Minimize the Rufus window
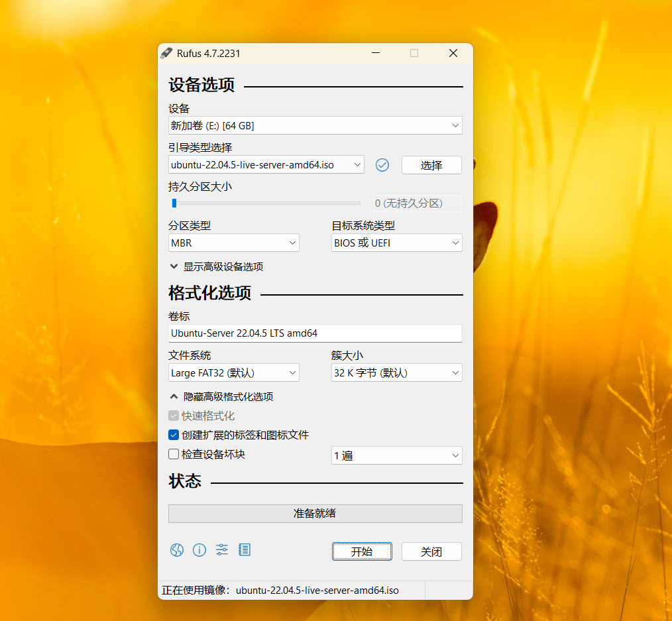The width and height of the screenshot is (672, 621). tap(376, 53)
